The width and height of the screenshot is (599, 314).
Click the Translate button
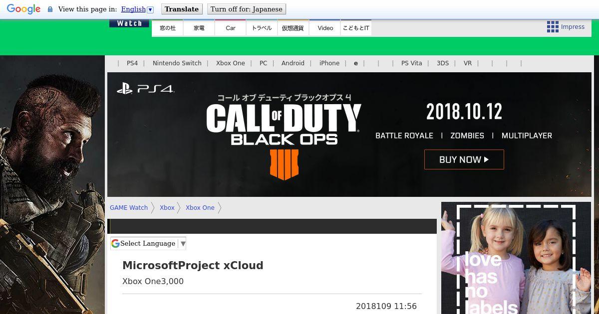[182, 9]
